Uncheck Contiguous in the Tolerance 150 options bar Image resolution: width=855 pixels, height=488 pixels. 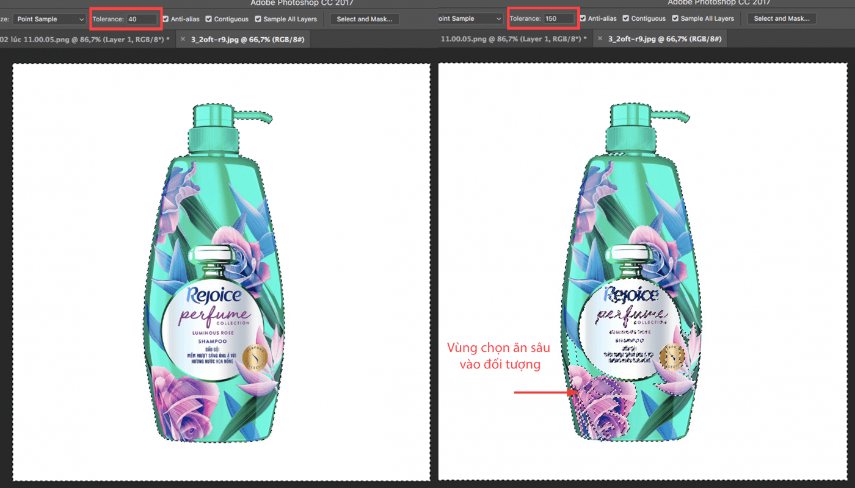(x=626, y=18)
